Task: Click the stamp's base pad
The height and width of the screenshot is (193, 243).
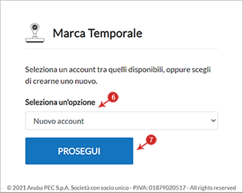Action: tap(35, 40)
